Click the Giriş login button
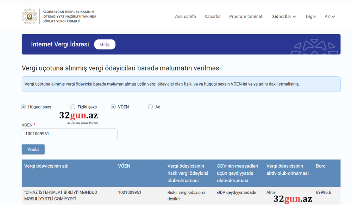 click(x=105, y=44)
